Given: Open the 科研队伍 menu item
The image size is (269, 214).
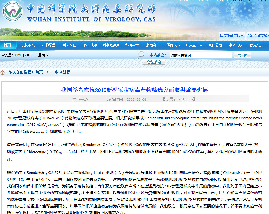Looking at the screenshot, I should point(70,45).
